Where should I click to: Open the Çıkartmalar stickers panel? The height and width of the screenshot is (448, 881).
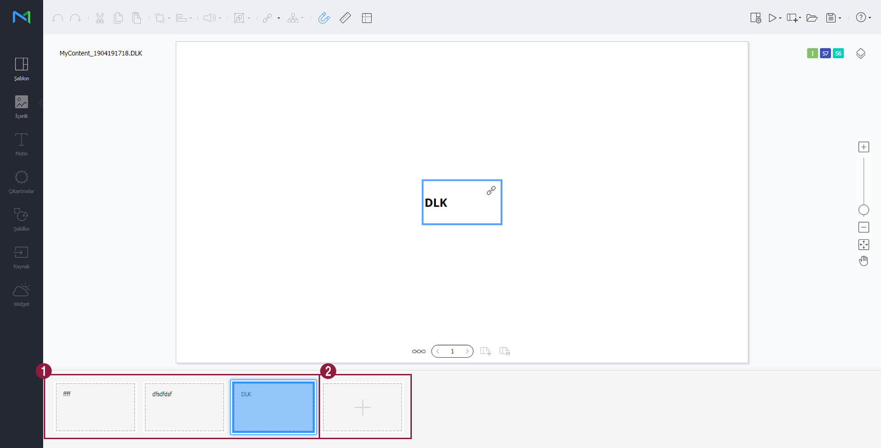tap(21, 182)
